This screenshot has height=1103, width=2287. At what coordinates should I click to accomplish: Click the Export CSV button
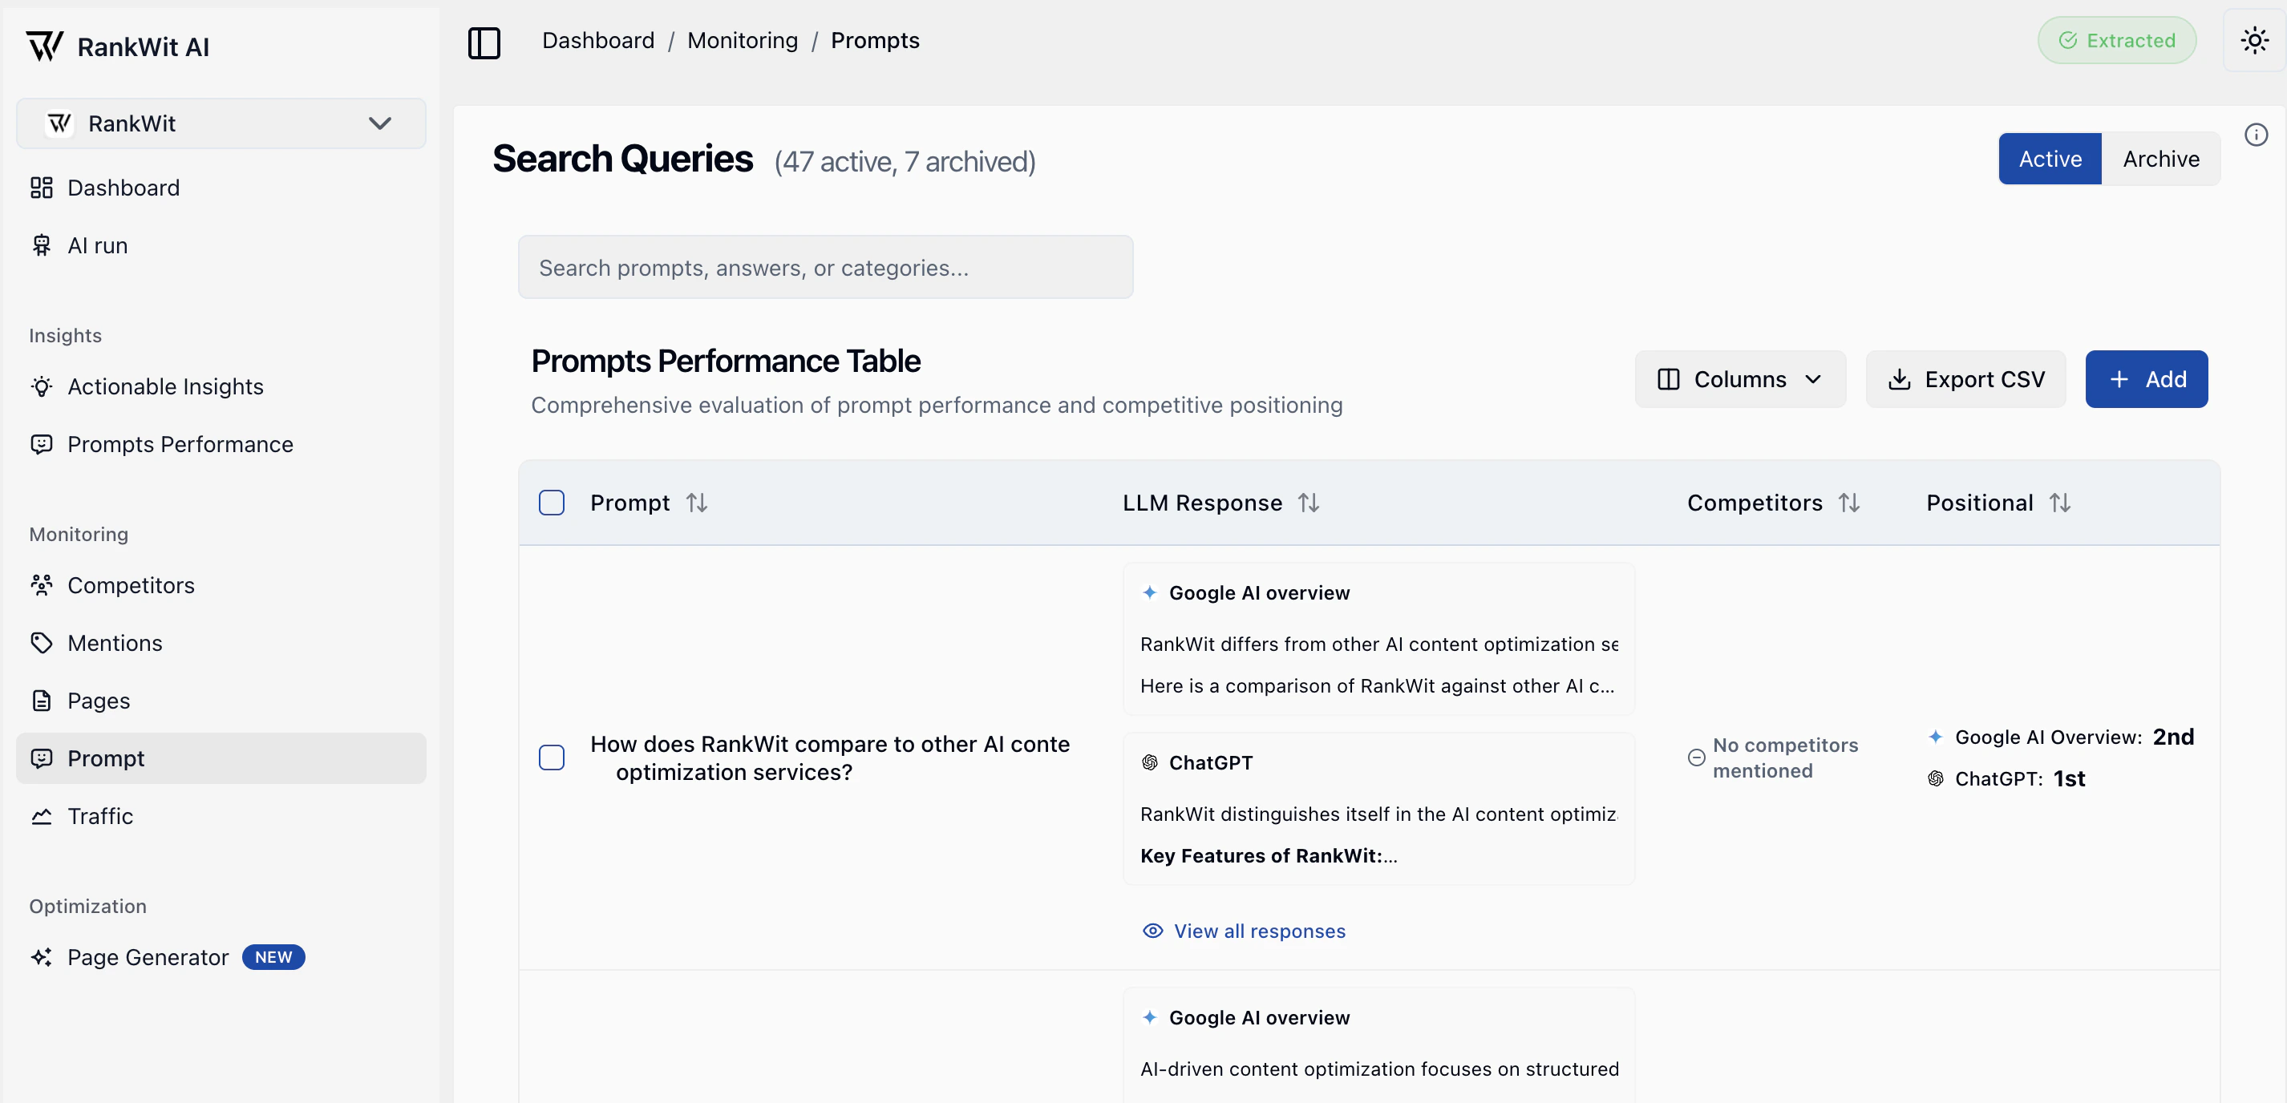coord(1965,379)
